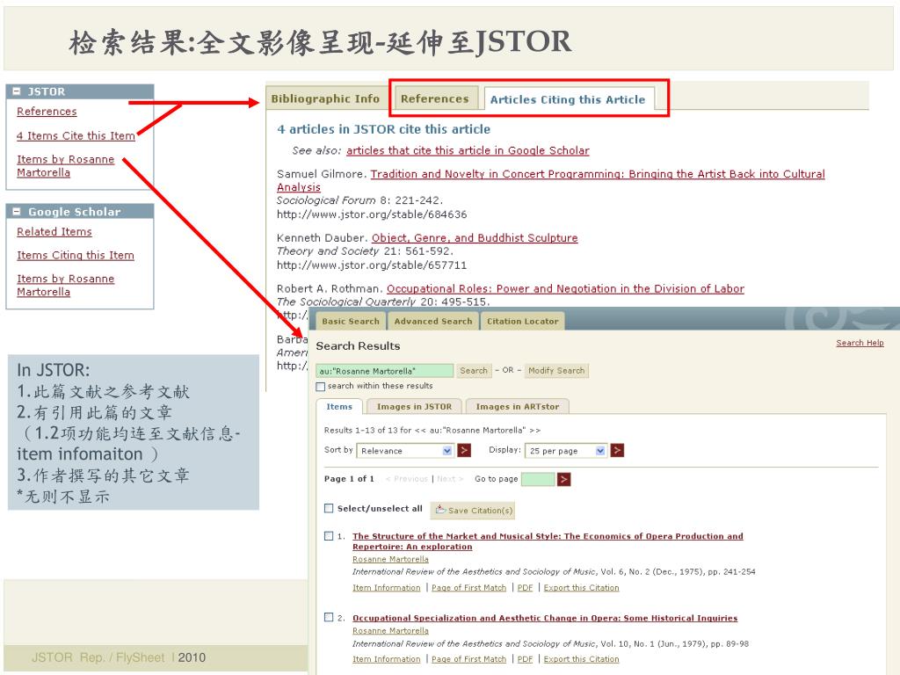The height and width of the screenshot is (675, 900).
Task: Select the stable URL jstor.org/stable/684636 text
Action: 372,214
